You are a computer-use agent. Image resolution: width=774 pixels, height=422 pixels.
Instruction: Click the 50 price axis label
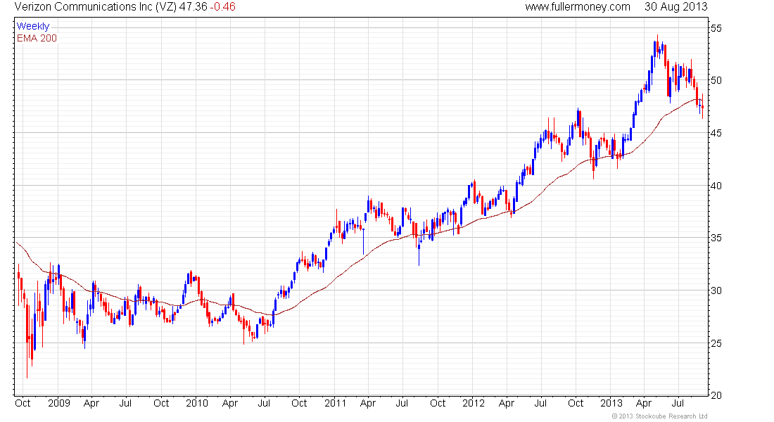click(716, 80)
